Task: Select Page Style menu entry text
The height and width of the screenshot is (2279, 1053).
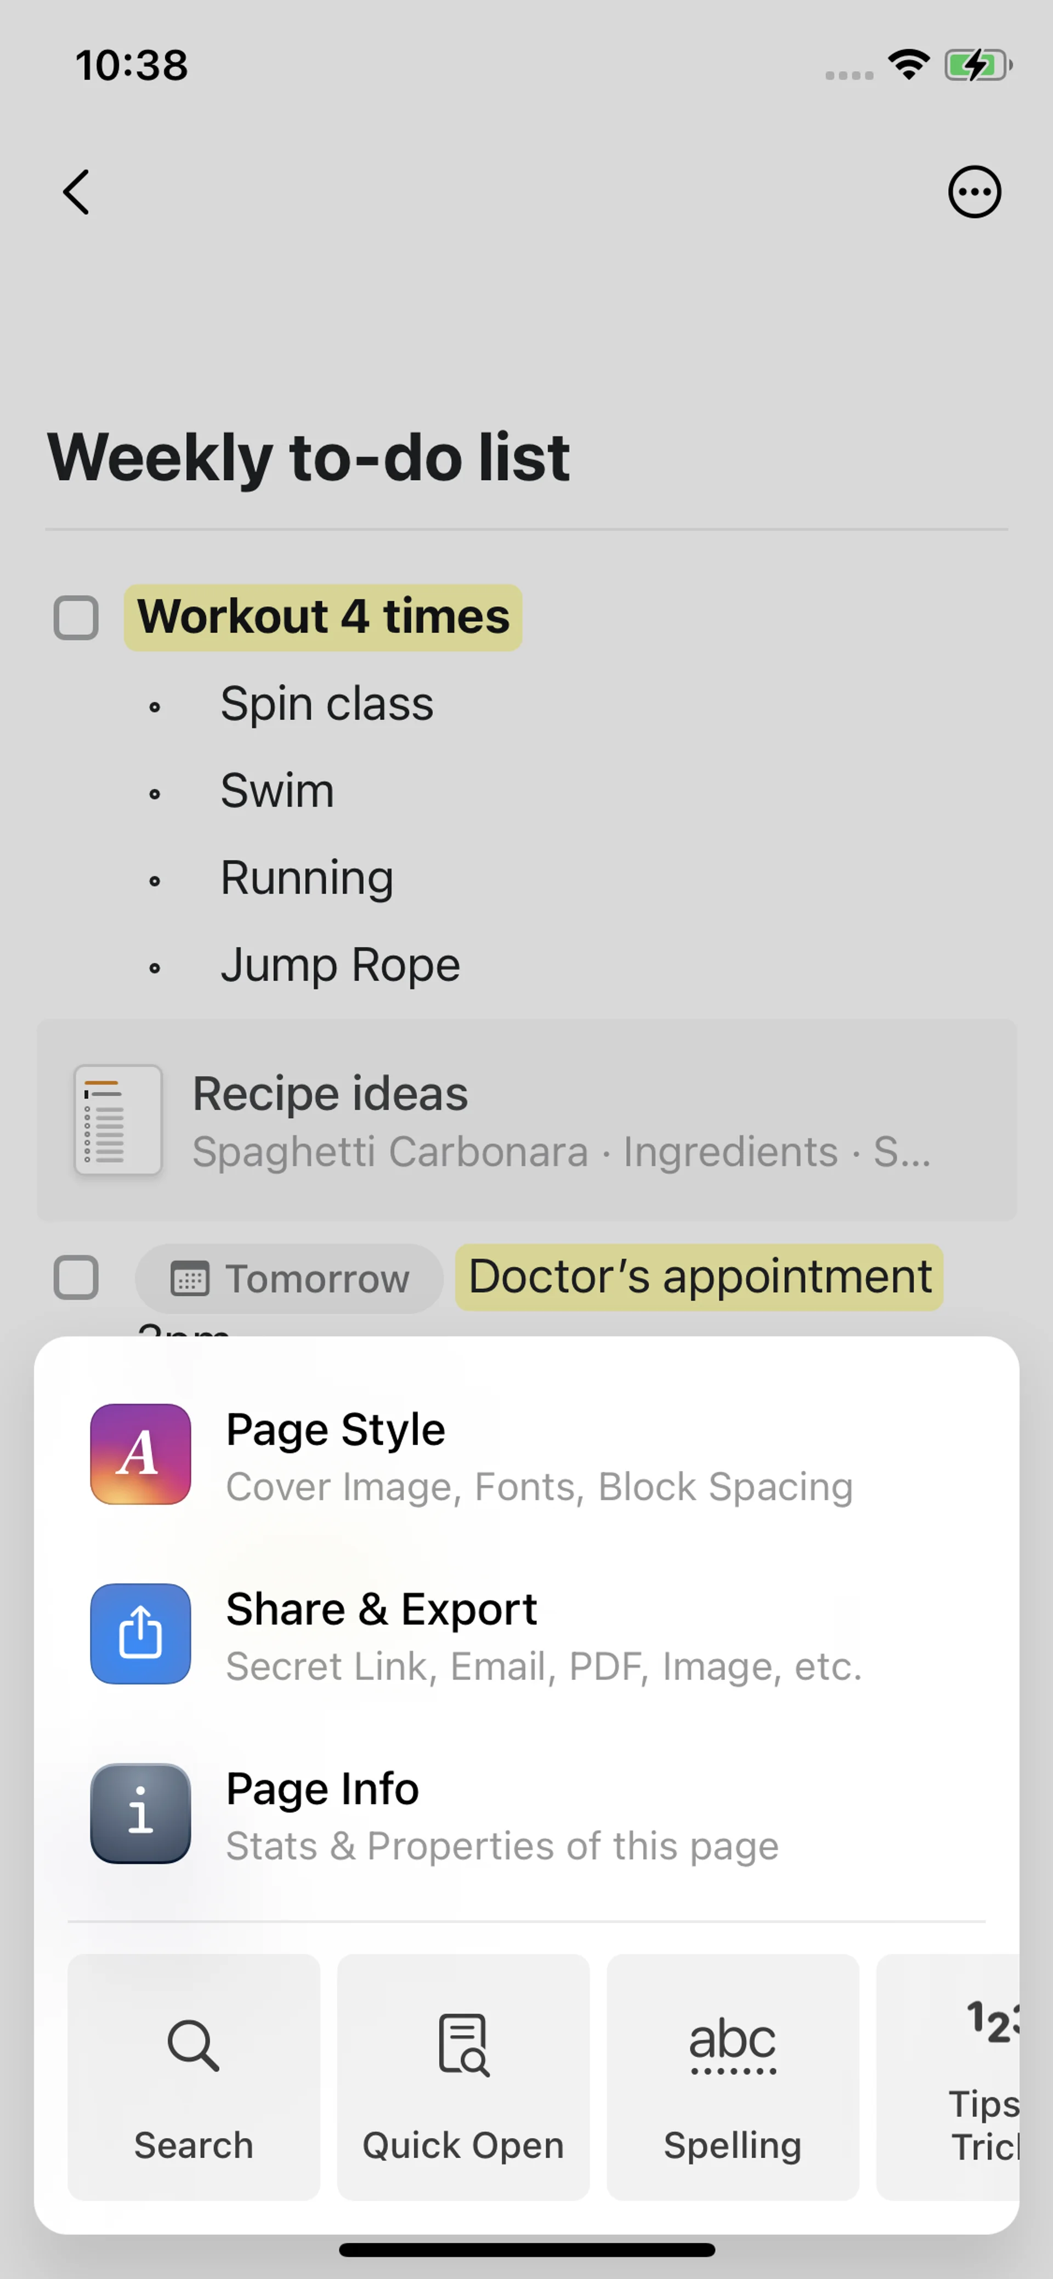Action: click(x=336, y=1430)
